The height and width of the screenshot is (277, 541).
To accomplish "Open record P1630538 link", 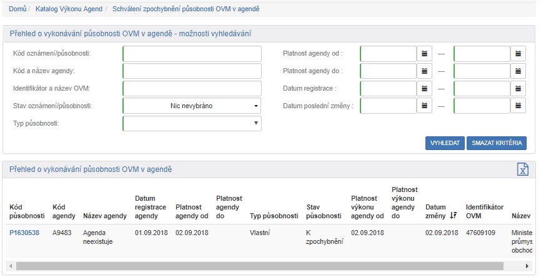I will tap(24, 233).
